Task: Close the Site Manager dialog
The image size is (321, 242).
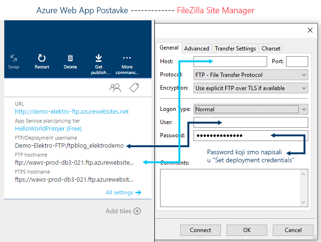Action: (x=310, y=30)
